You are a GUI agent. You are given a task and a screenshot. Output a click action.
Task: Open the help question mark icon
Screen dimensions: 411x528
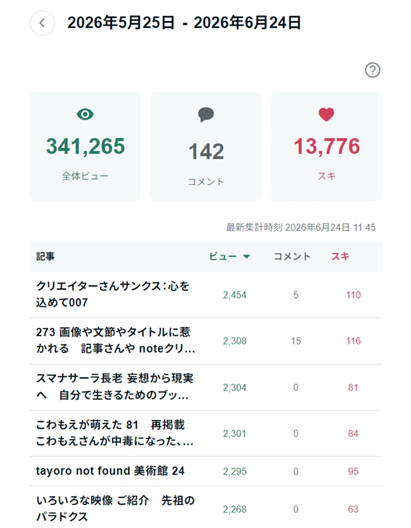(372, 70)
